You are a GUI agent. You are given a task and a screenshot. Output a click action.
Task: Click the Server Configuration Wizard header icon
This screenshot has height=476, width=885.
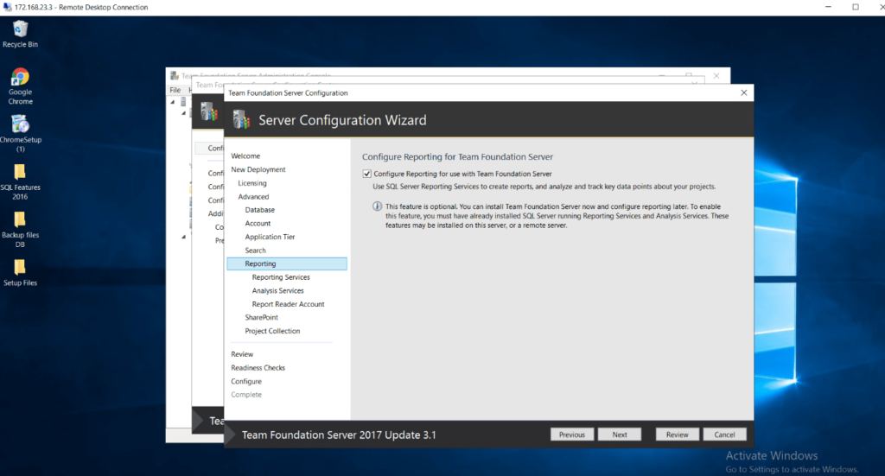[242, 119]
